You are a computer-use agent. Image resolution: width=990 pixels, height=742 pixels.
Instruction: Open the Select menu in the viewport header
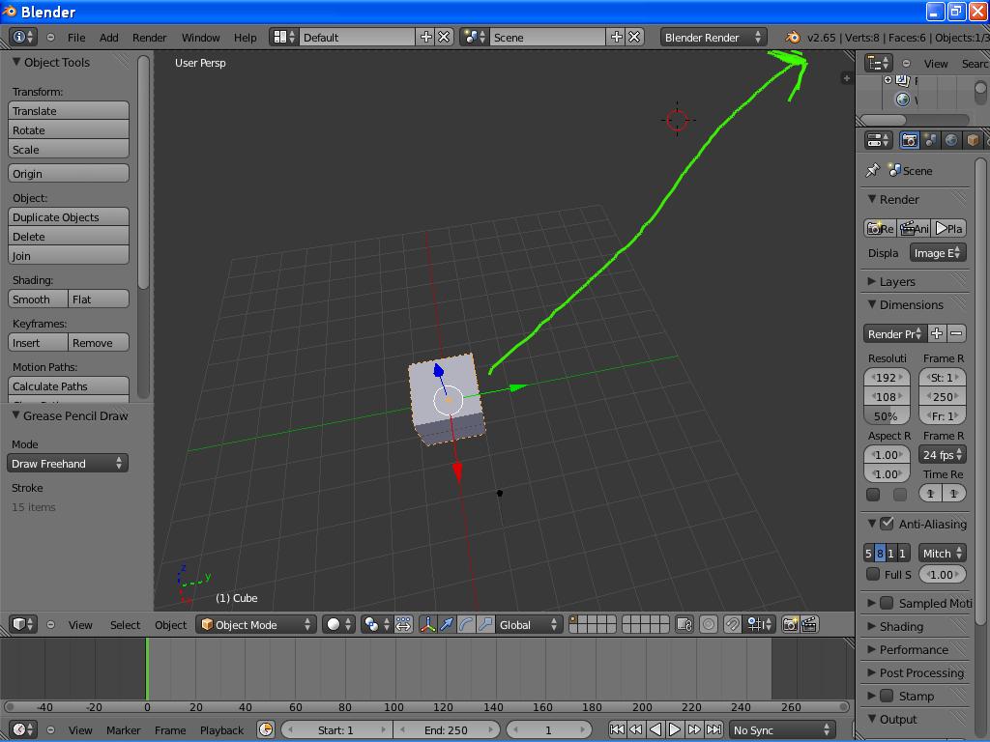tap(124, 624)
